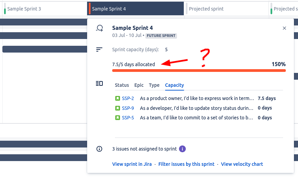This screenshot has width=298, height=177.
Task: Select the Projected sprint header
Action: 226,9
